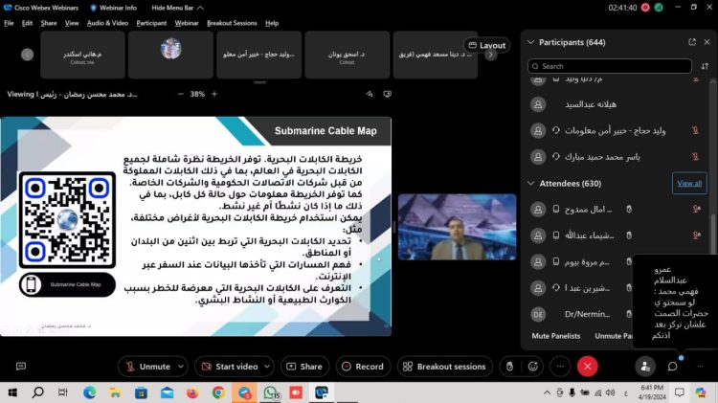Open the File menu
The width and height of the screenshot is (718, 403).
click(9, 23)
